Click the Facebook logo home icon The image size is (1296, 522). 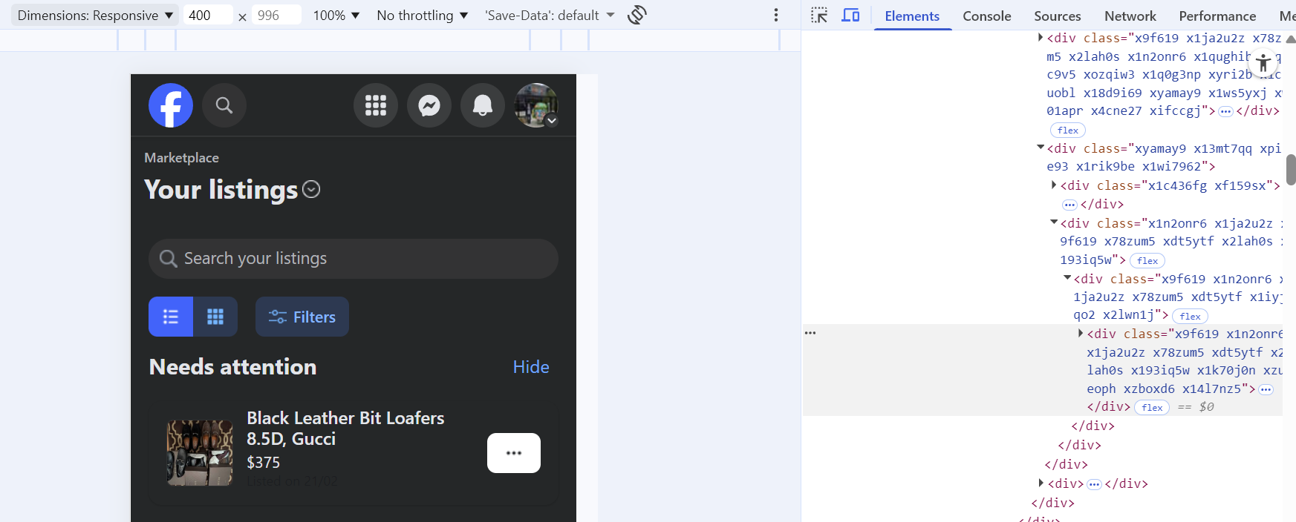171,105
